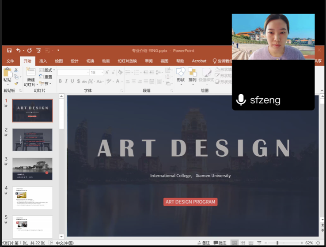Click the Arrange (排列) icon
Screen dimensions: 326x247
(193, 73)
